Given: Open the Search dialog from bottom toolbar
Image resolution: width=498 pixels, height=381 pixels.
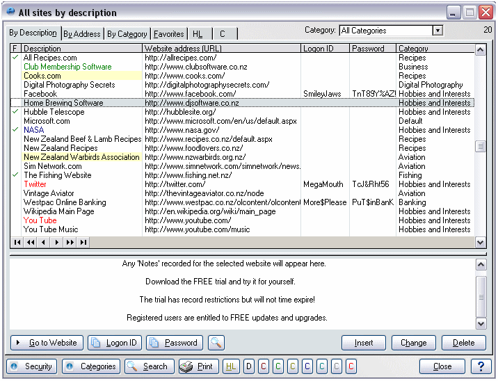Looking at the screenshot, I should 150,366.
